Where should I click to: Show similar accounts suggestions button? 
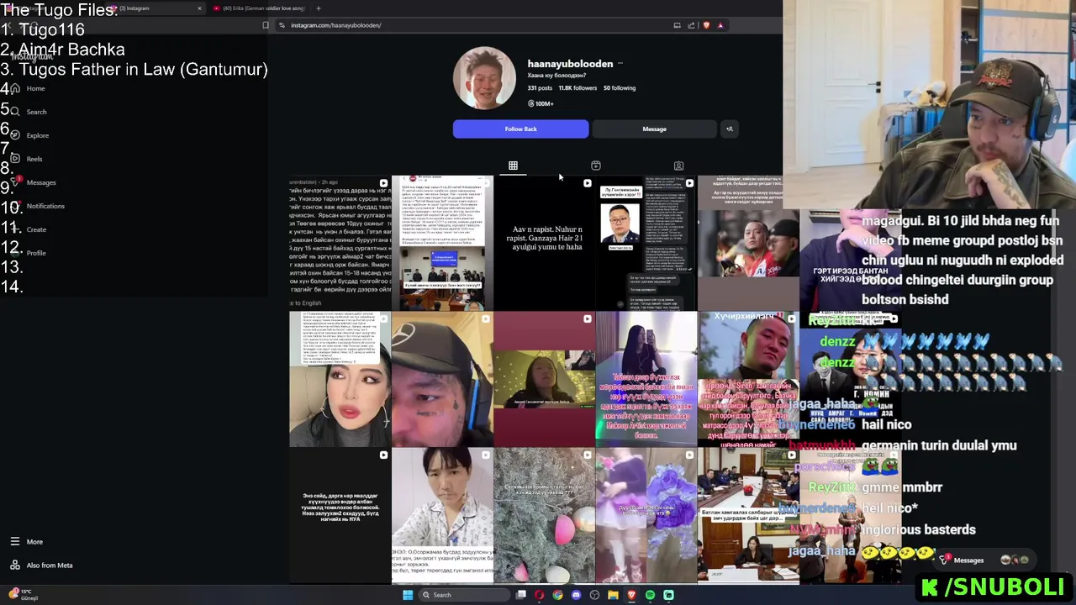click(729, 129)
